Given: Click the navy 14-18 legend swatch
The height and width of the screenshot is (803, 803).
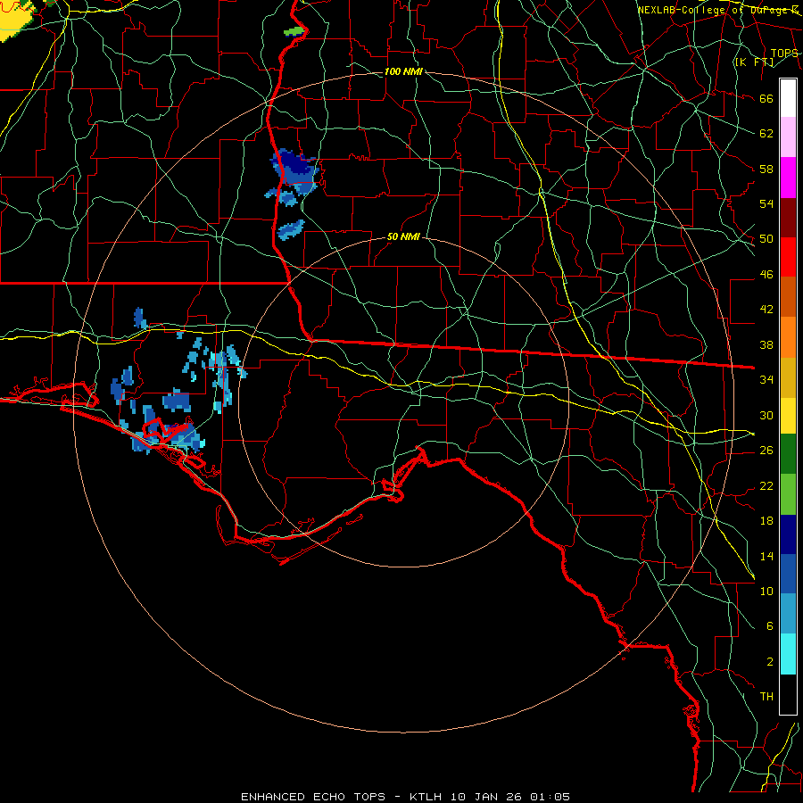Looking at the screenshot, I should (788, 534).
